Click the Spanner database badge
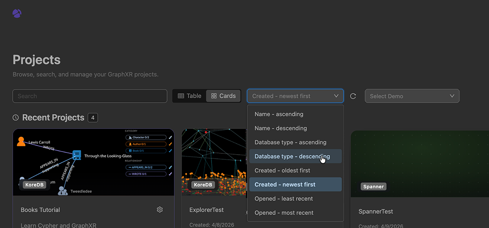The height and width of the screenshot is (228, 489). click(x=373, y=186)
